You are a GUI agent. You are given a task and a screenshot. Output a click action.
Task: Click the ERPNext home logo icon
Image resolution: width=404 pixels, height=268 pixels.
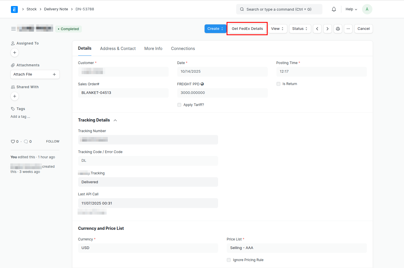tap(14, 9)
